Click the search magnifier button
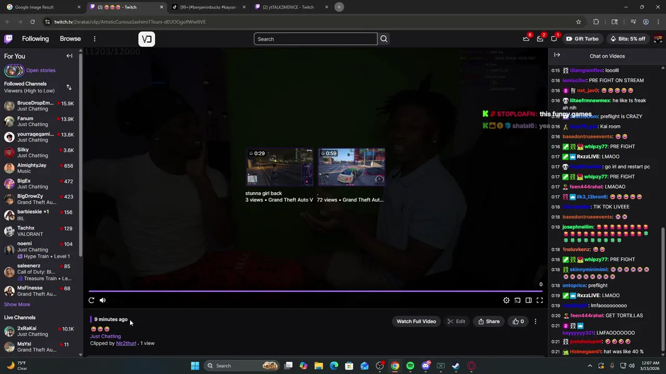Viewport: 666px width, 374px height. click(x=384, y=39)
